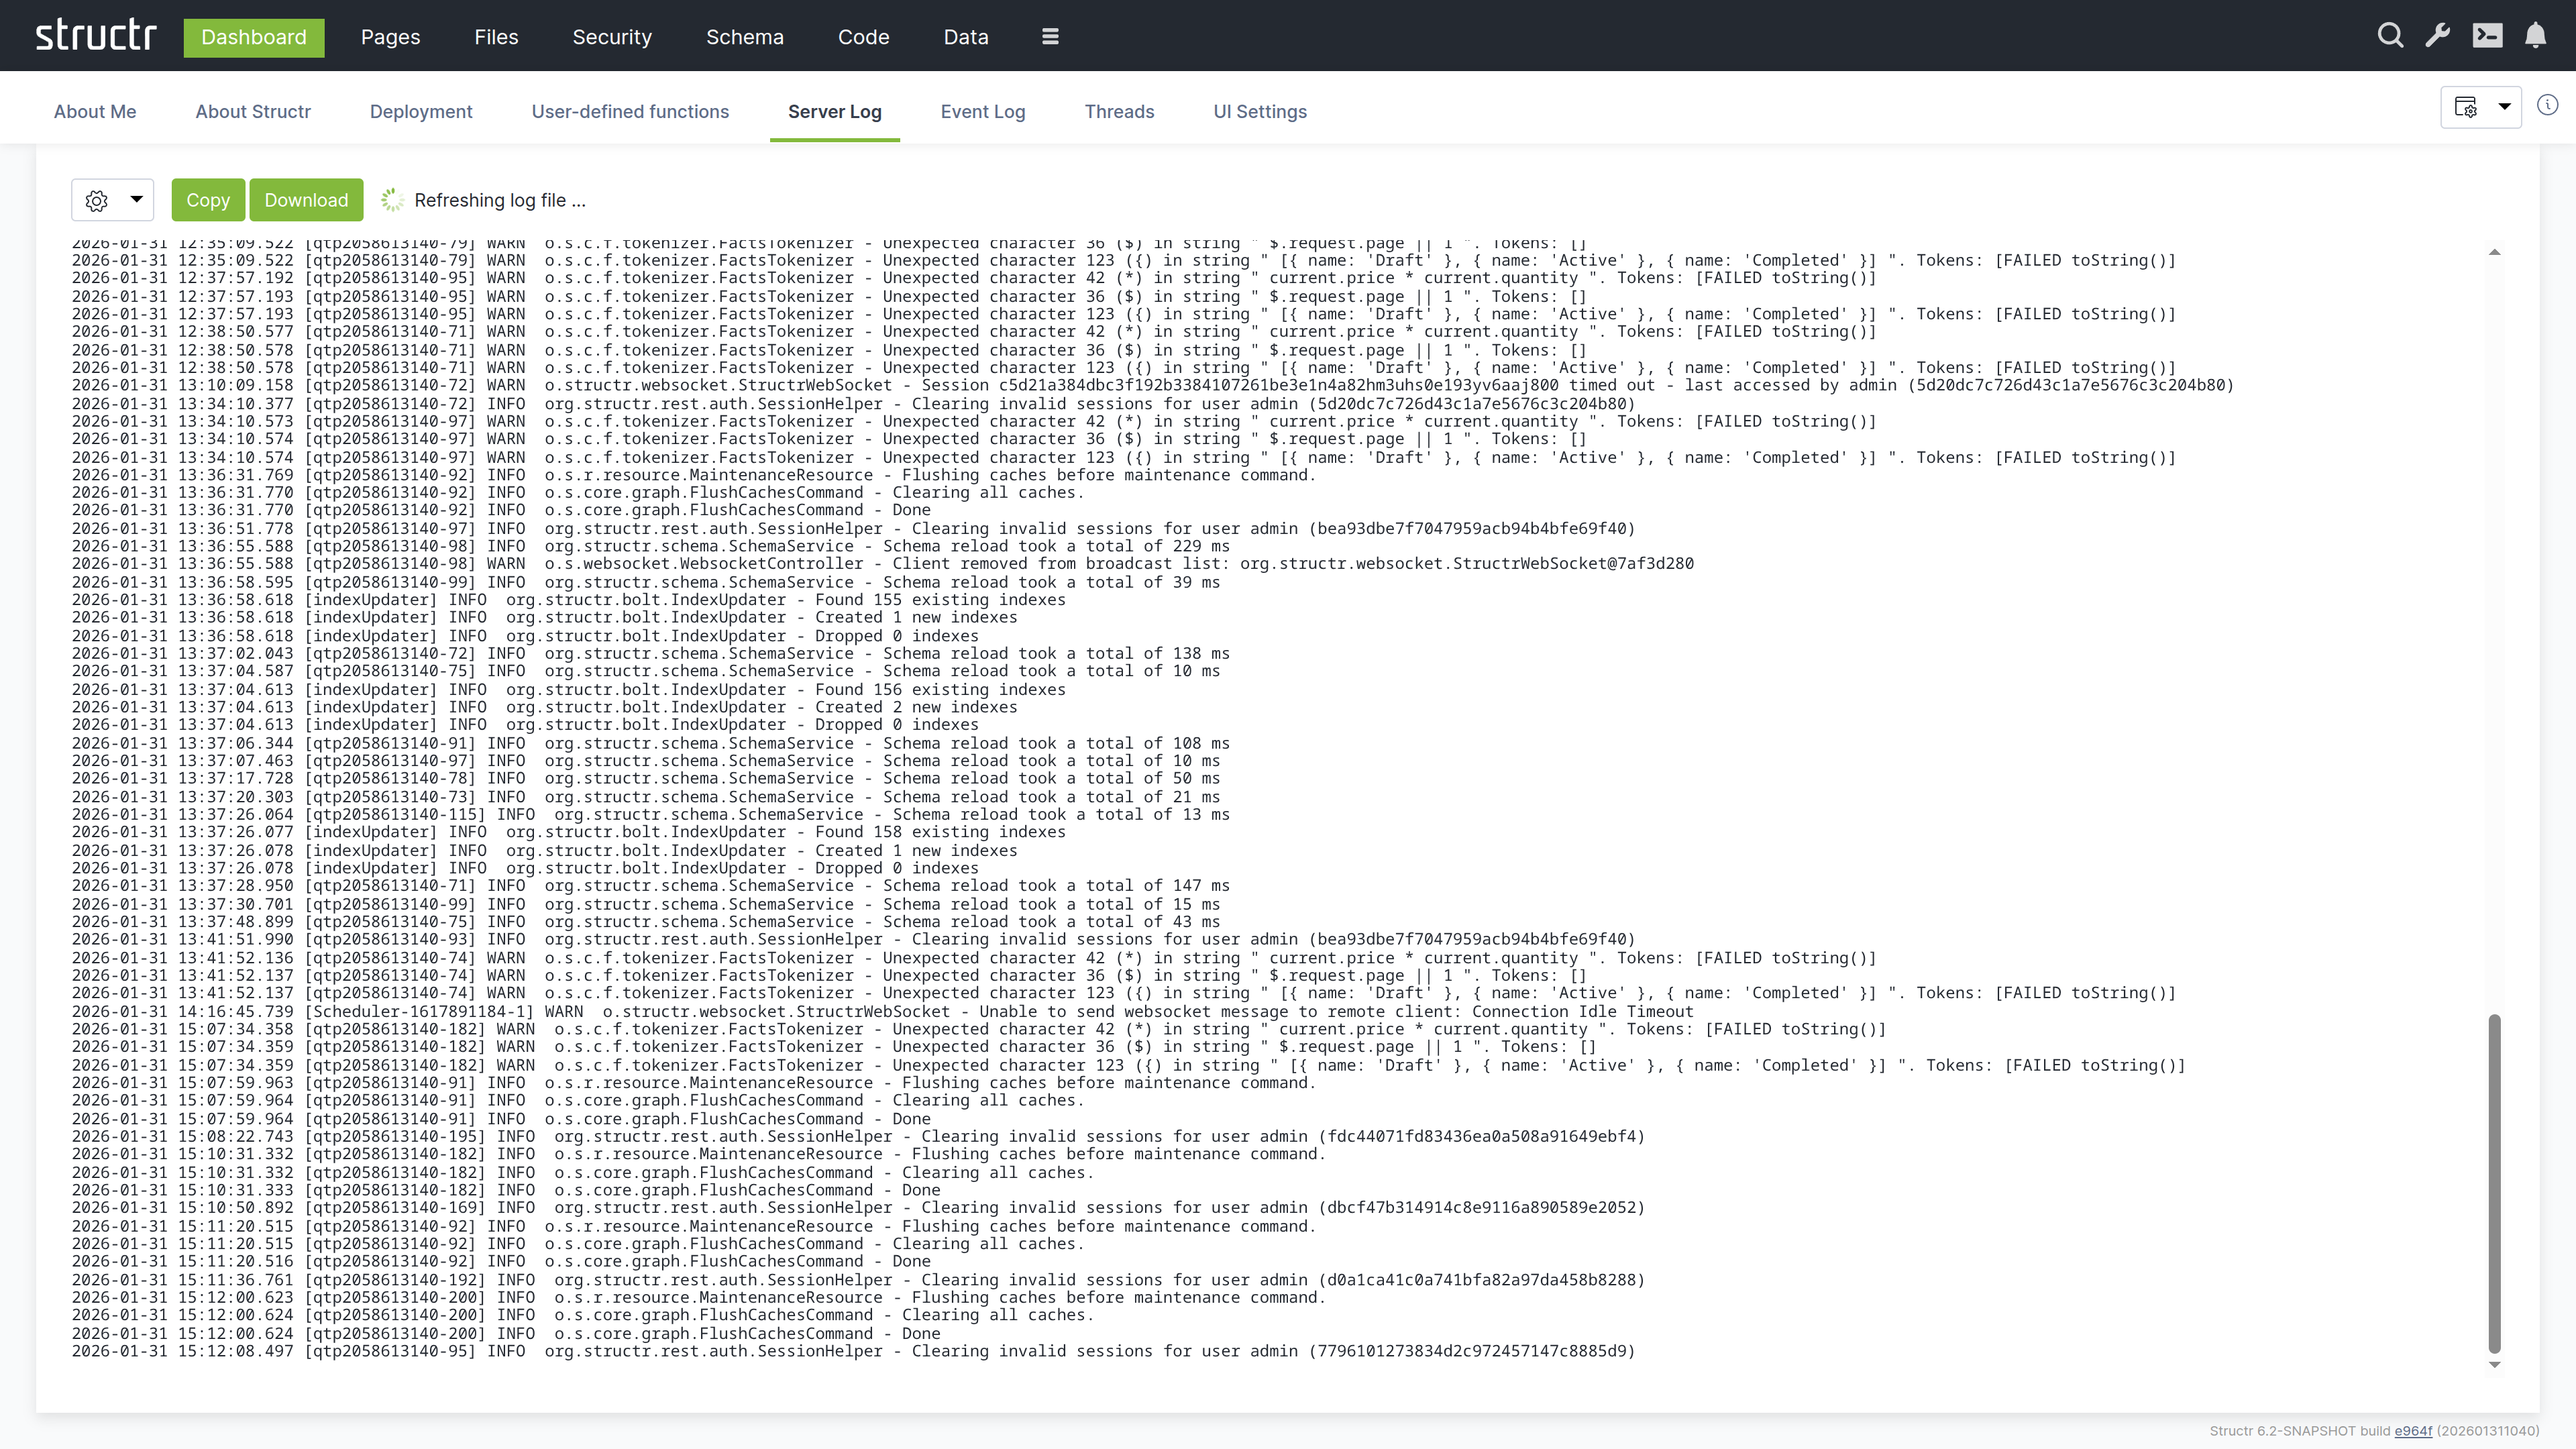Screen dimensions: 2576x1449
Task: Click the search magnifier icon
Action: (x=2390, y=36)
